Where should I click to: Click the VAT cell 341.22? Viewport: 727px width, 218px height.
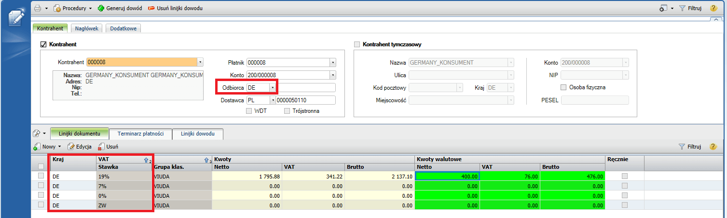pos(314,177)
